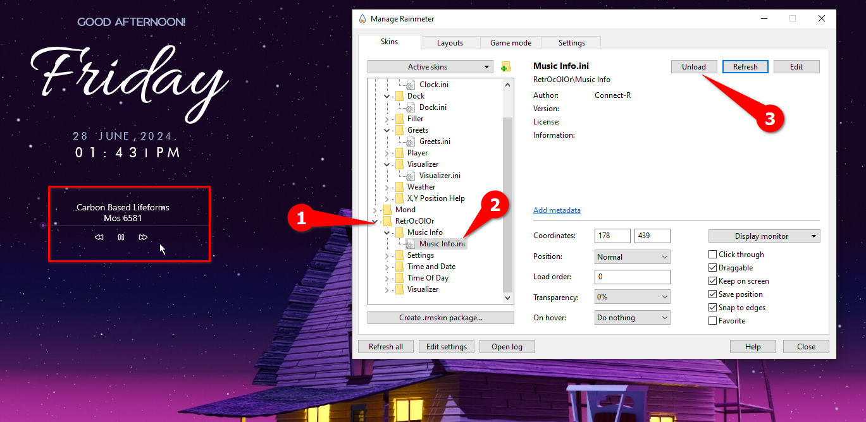Click the Refresh all button
This screenshot has height=422, width=866.
[386, 346]
